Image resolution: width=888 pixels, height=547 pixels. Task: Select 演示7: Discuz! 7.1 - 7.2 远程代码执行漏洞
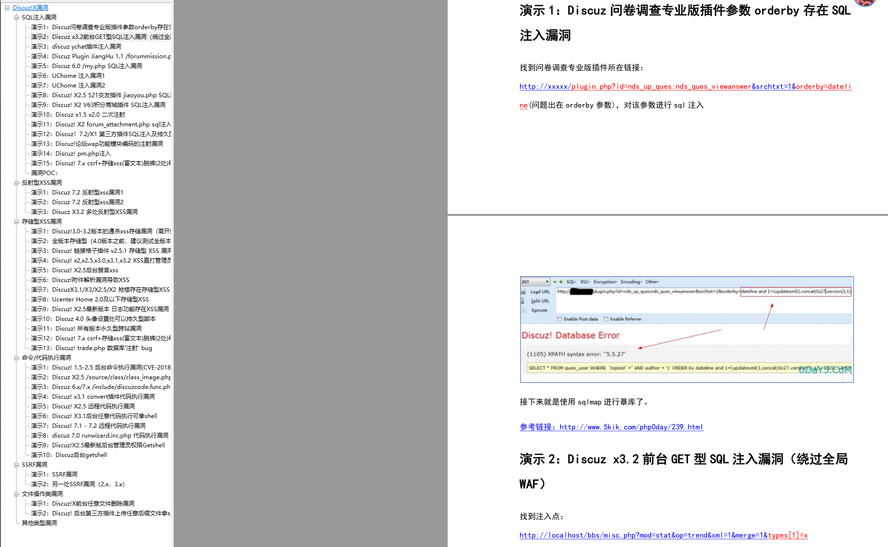(x=88, y=426)
